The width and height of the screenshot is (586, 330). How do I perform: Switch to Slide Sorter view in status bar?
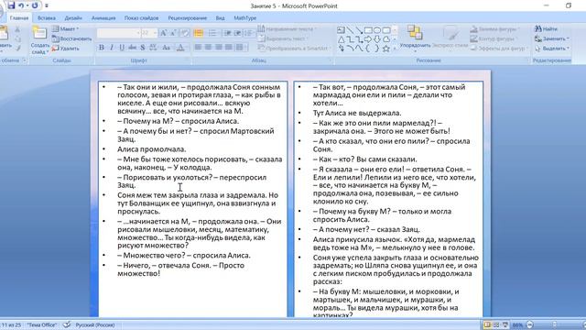496,324
